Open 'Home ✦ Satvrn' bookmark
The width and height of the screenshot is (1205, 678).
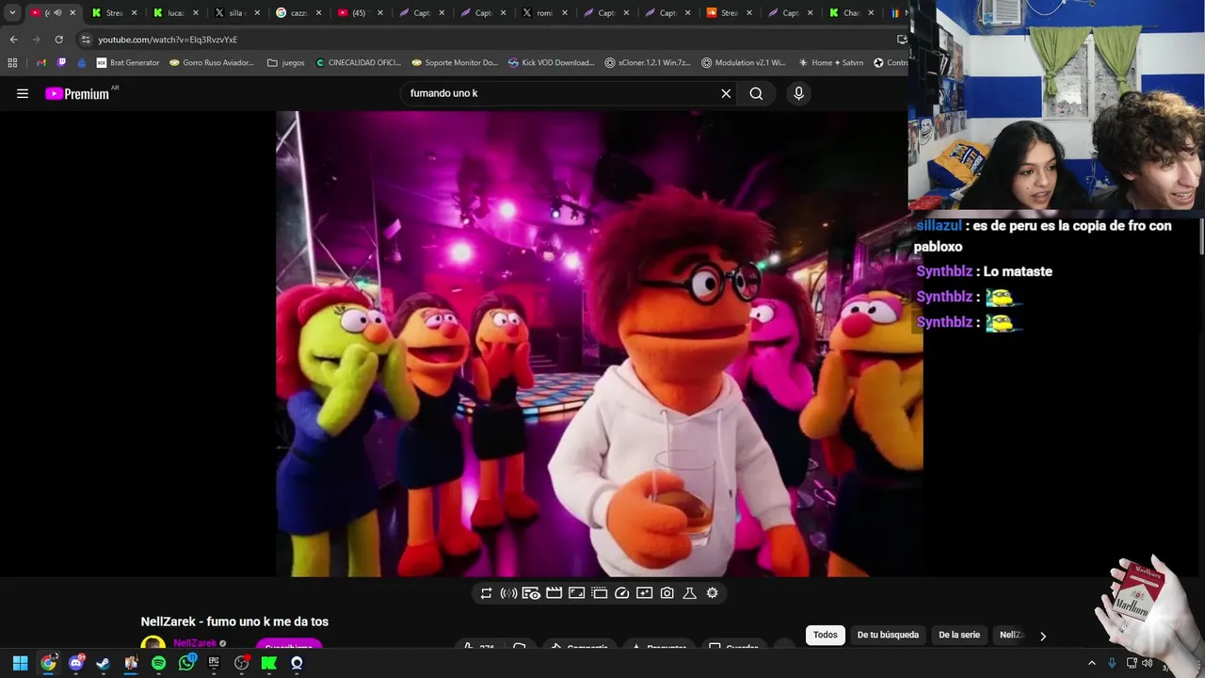(x=830, y=63)
